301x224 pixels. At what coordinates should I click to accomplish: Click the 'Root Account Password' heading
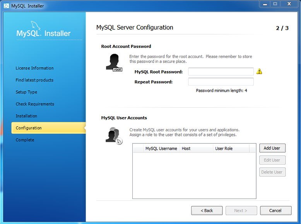[x=126, y=46]
